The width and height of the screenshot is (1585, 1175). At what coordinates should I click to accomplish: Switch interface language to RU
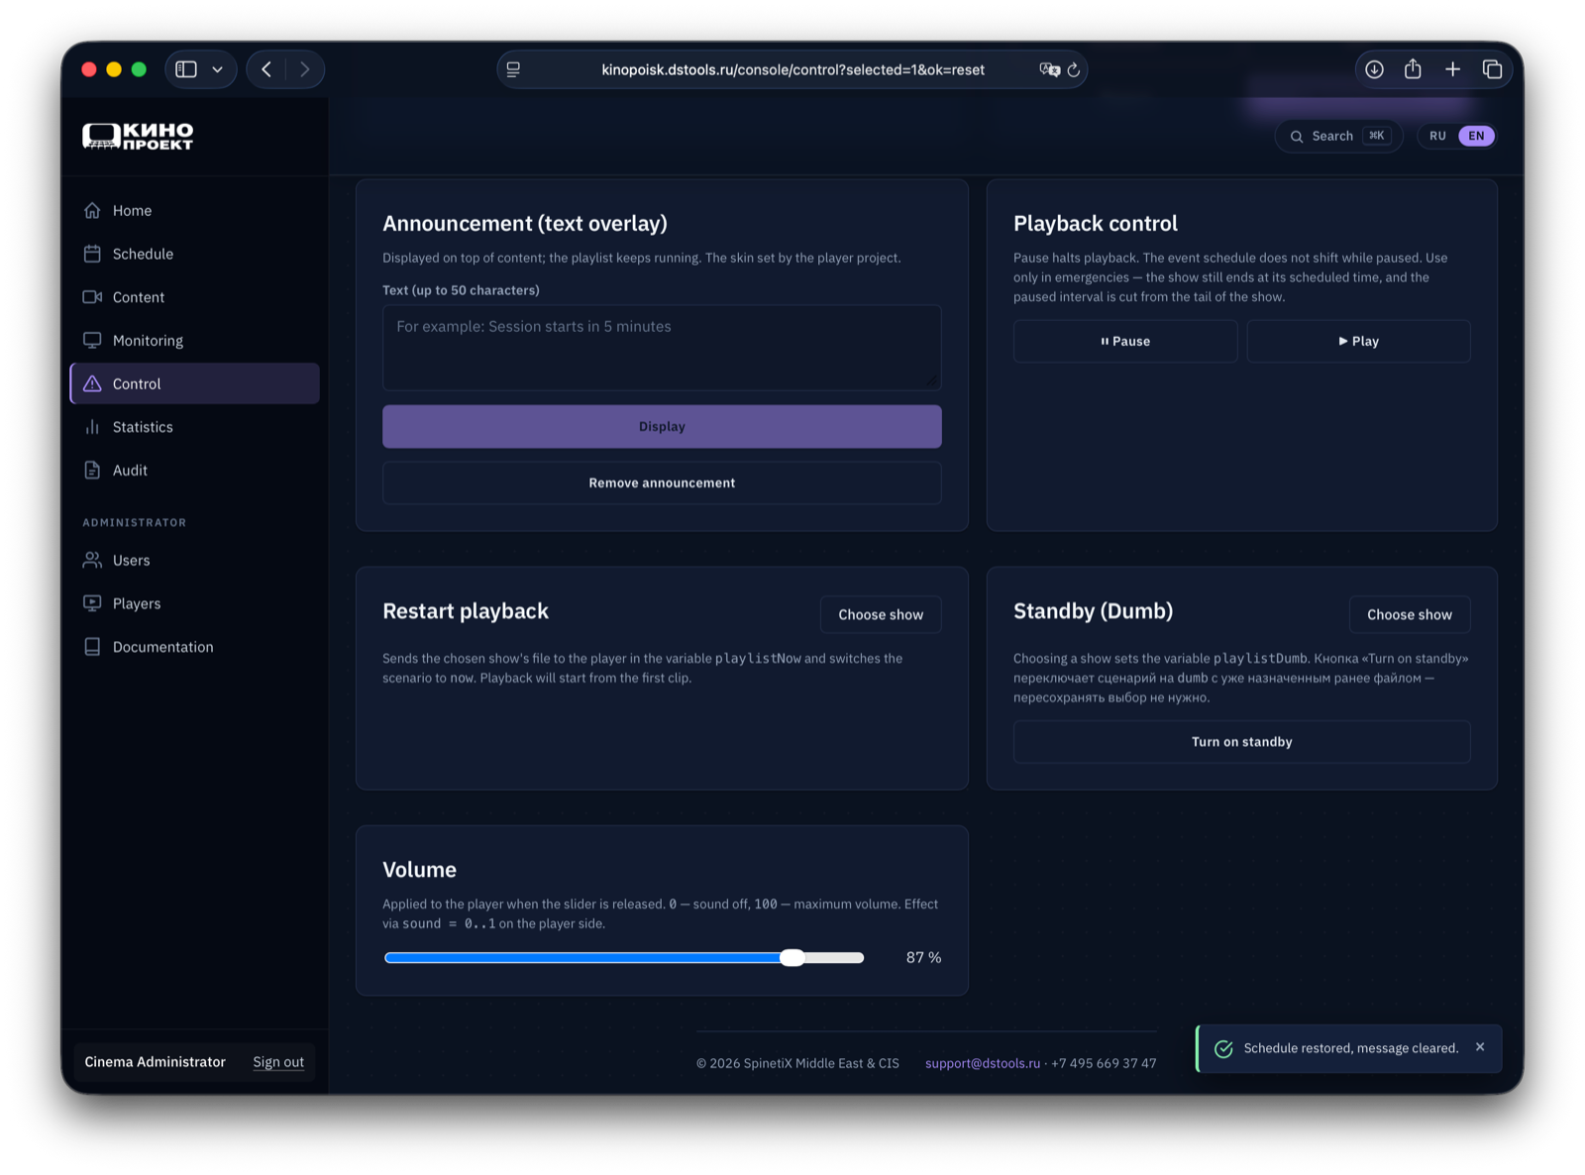(x=1437, y=136)
